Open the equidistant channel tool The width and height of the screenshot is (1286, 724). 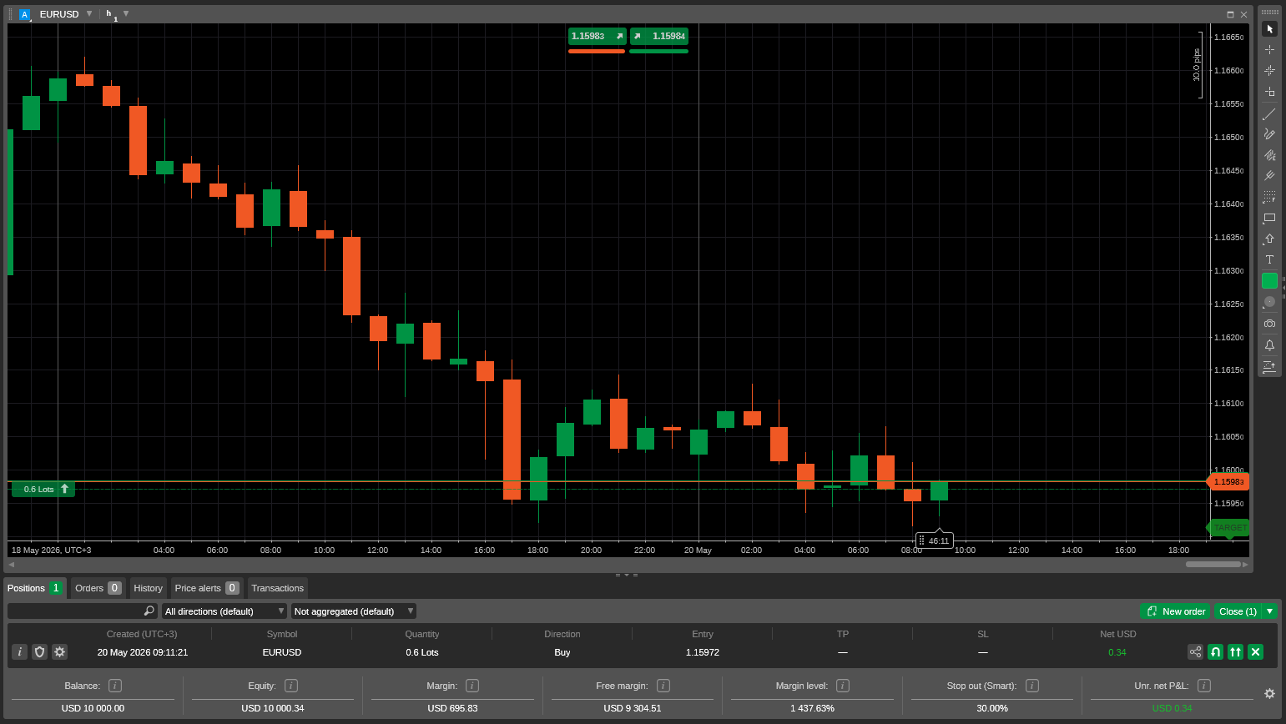(x=1269, y=155)
